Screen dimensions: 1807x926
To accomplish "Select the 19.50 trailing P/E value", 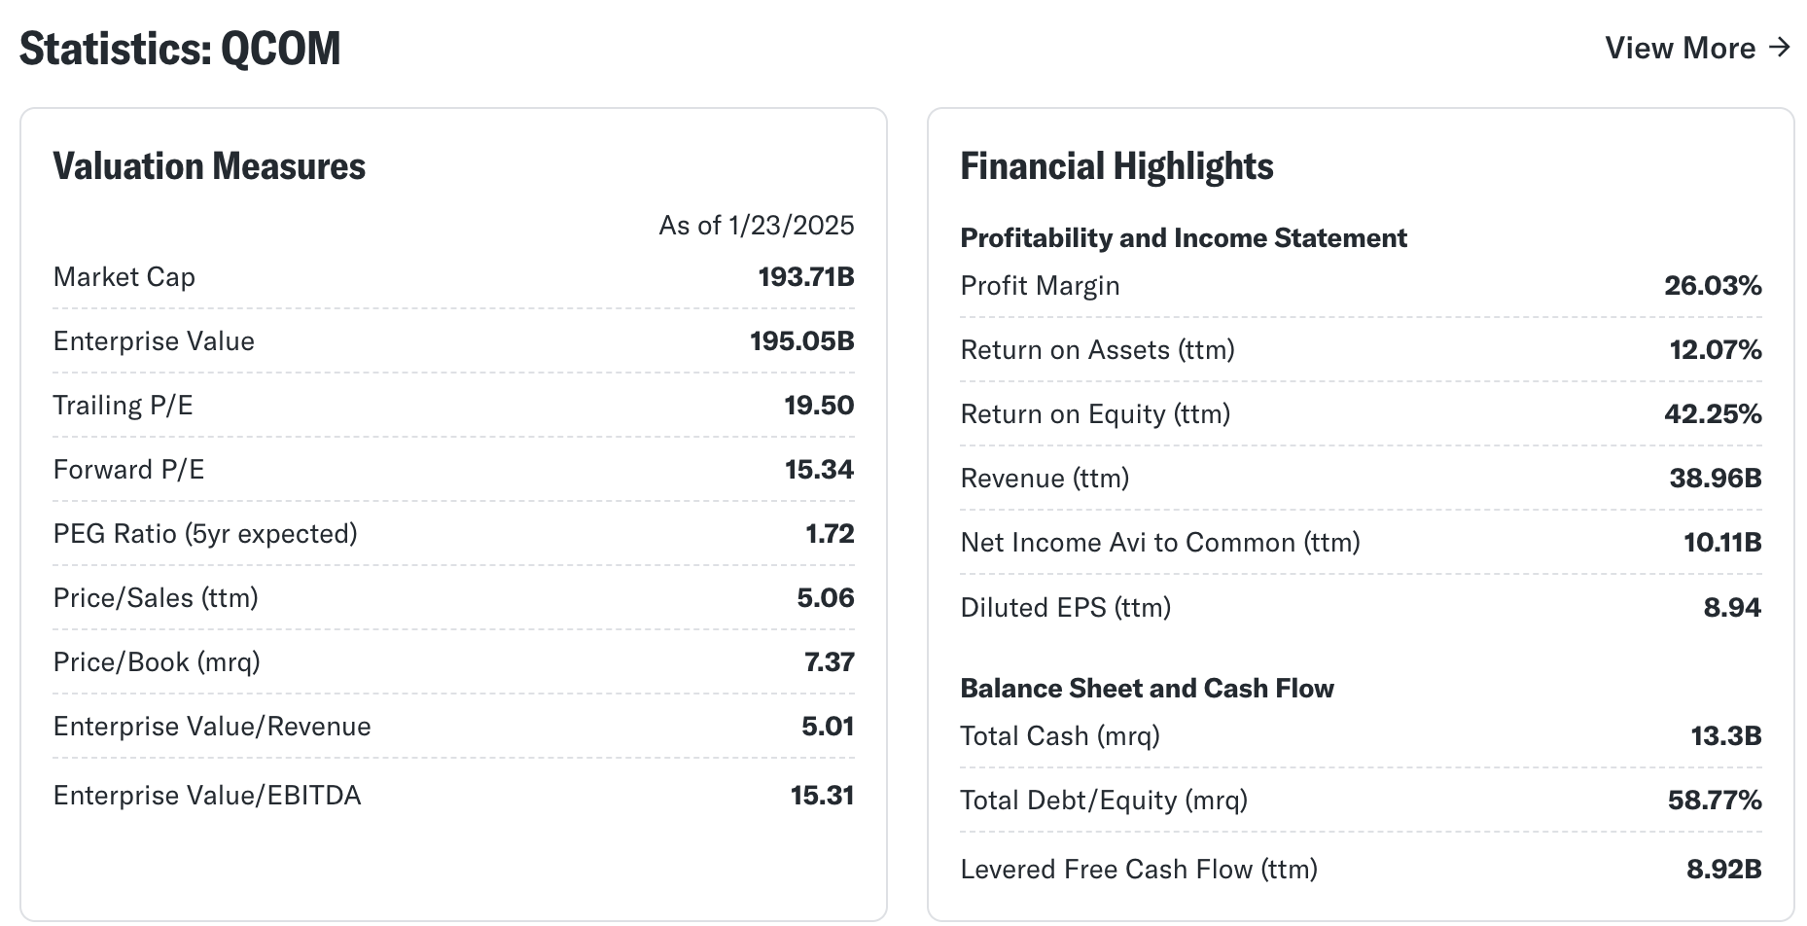I will click(819, 406).
